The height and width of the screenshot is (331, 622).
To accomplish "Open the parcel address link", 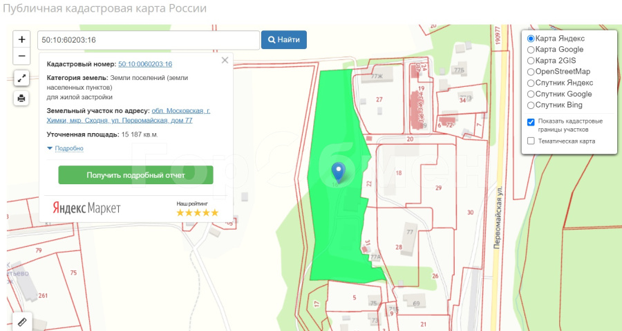I will (181, 115).
